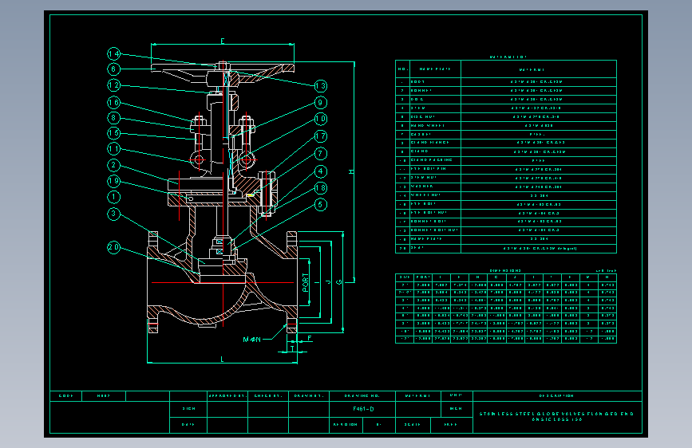The image size is (692, 448).
Task: Select part balloon number 7
Action: coord(321,153)
